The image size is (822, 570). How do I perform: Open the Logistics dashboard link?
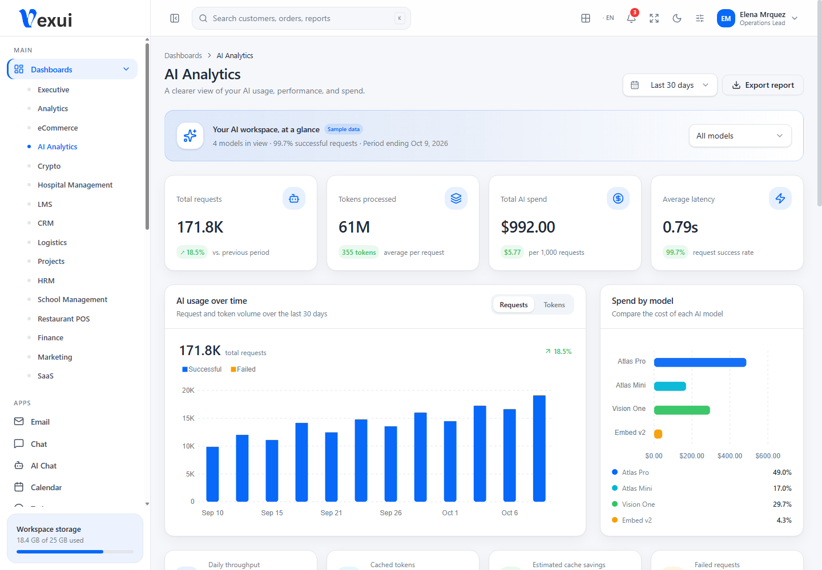coord(53,242)
